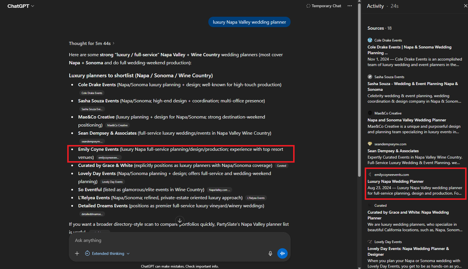
Task: Click the favicon beside emilycoyneevents.com
Action: pos(370,174)
